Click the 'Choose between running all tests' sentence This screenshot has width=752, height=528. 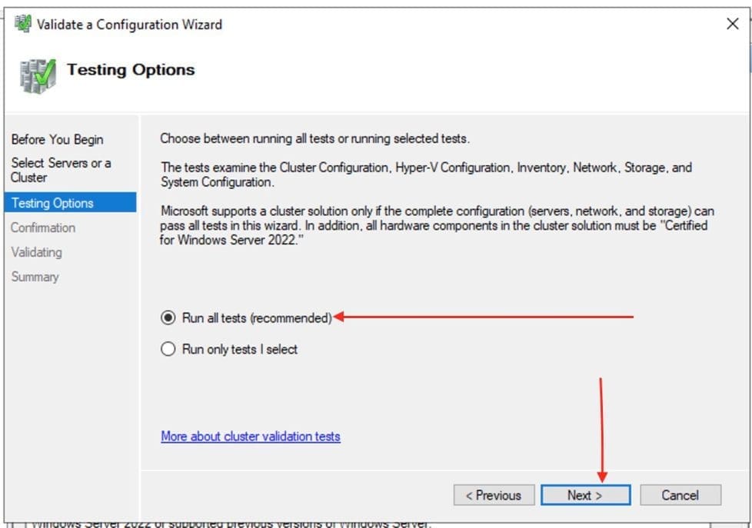click(314, 139)
